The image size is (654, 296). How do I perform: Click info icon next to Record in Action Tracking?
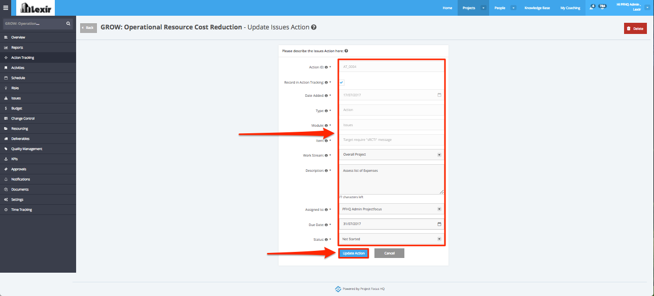click(x=326, y=82)
